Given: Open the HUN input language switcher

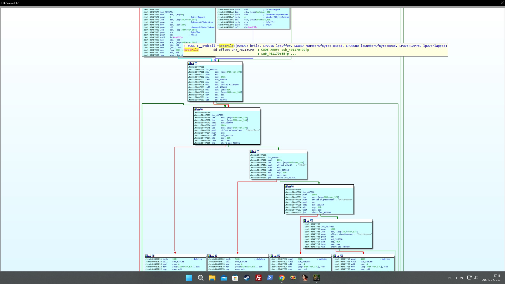Looking at the screenshot, I should click(x=459, y=278).
